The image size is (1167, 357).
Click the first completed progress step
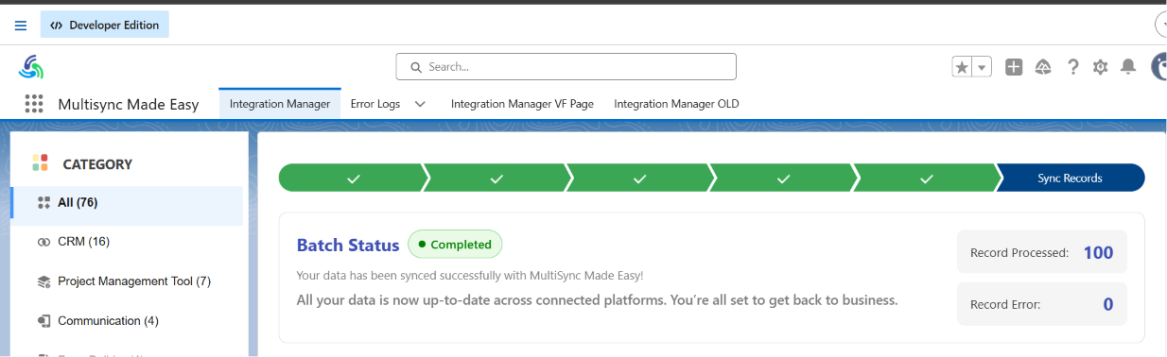pyautogui.click(x=353, y=178)
